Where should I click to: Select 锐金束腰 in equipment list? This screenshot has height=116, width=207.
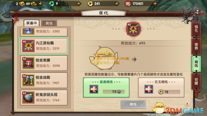tap(44, 63)
